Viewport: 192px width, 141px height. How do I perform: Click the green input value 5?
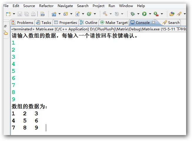[x=14, y=71]
